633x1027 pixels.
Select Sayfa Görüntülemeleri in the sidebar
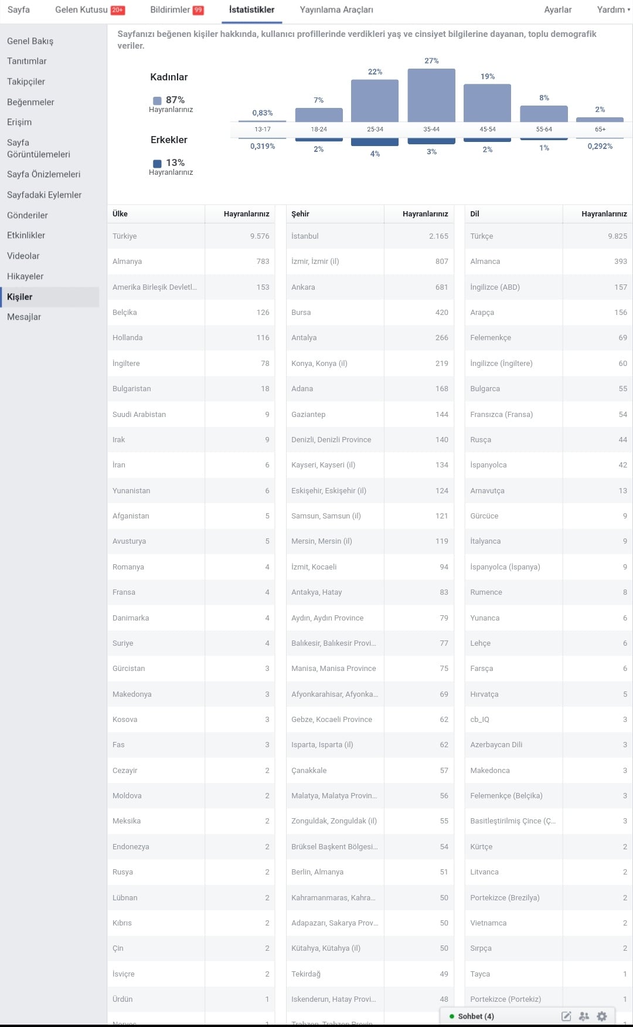pyautogui.click(x=39, y=148)
